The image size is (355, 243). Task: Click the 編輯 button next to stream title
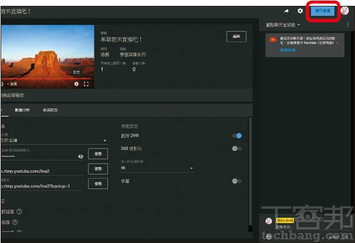pyautogui.click(x=236, y=37)
